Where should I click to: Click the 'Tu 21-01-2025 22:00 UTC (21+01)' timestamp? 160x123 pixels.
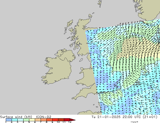click(124, 117)
